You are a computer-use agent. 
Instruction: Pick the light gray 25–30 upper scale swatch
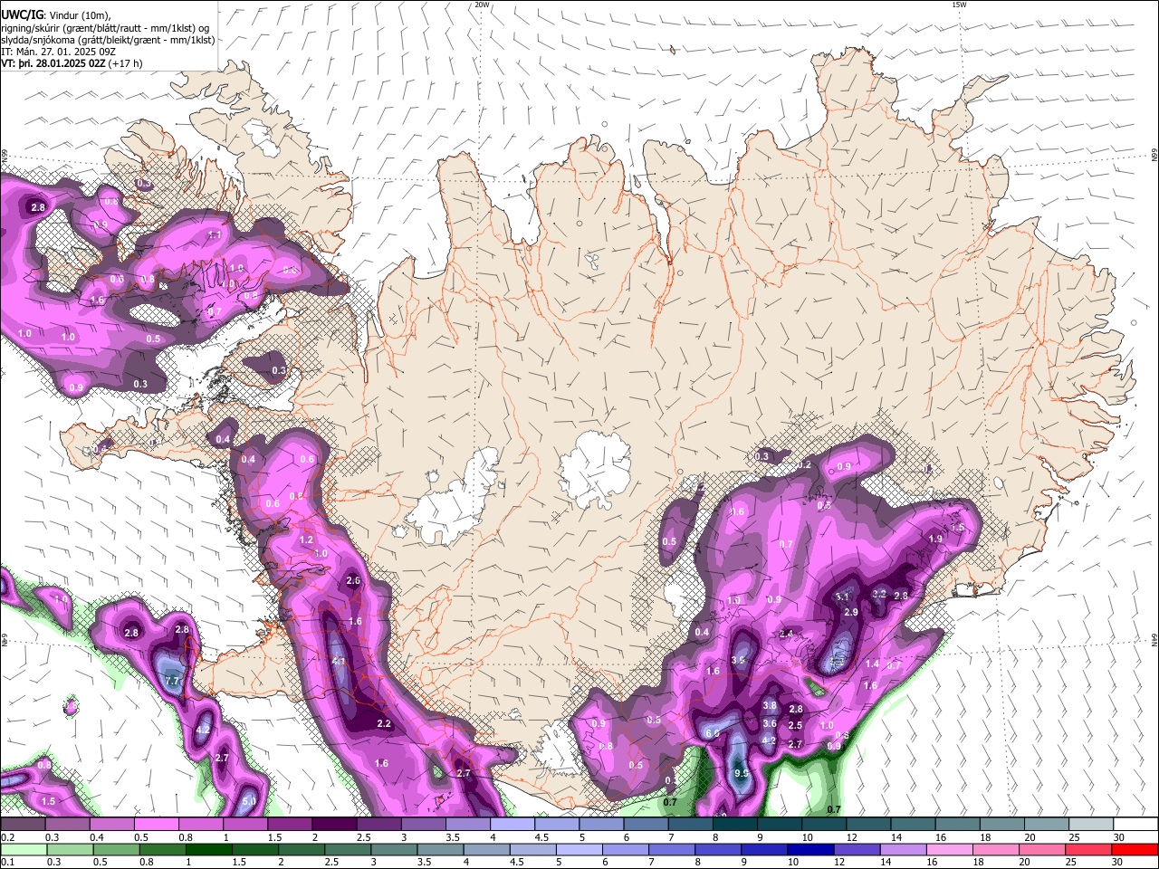[1091, 825]
